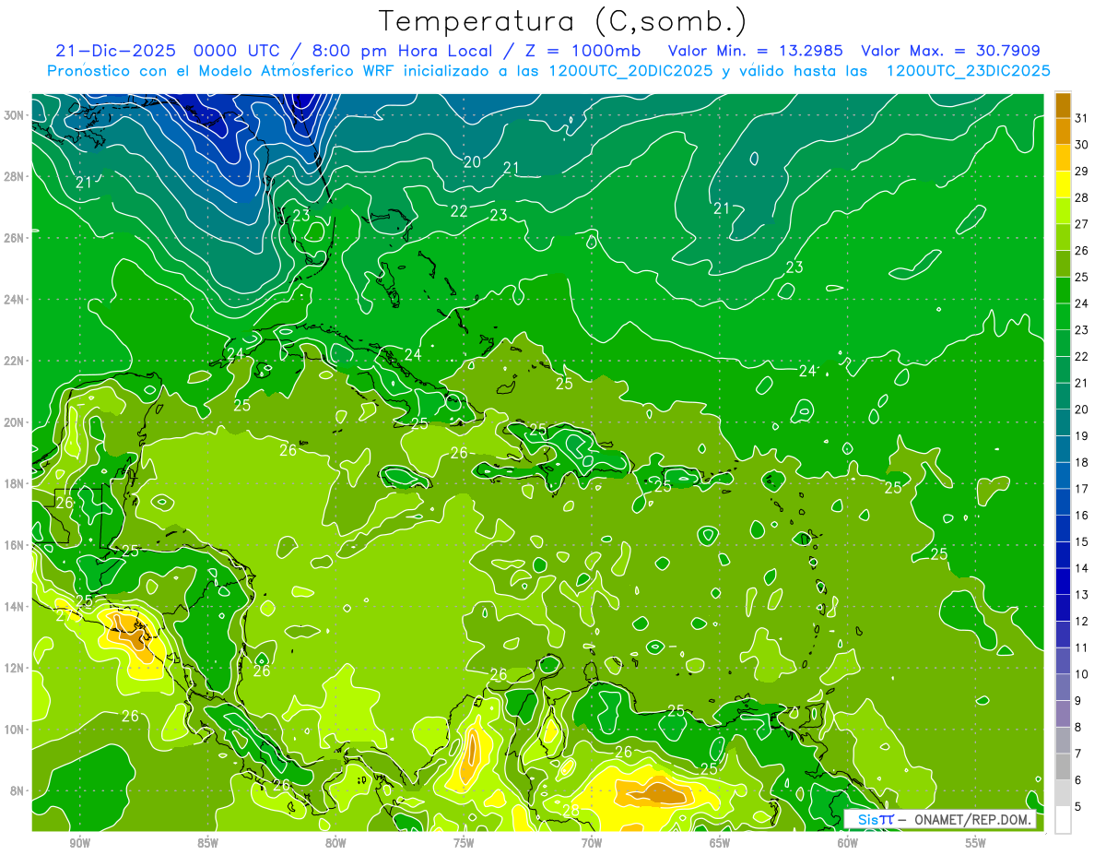Click the dark blue legend swatch between 13 and 14

tap(1063, 582)
